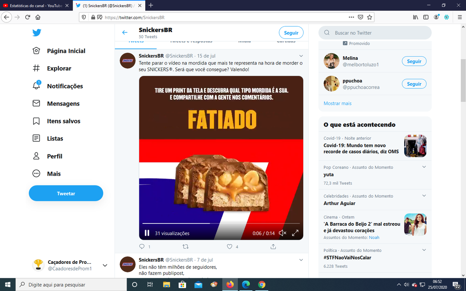Open new browser tab
This screenshot has width=466, height=291.
click(x=151, y=5)
